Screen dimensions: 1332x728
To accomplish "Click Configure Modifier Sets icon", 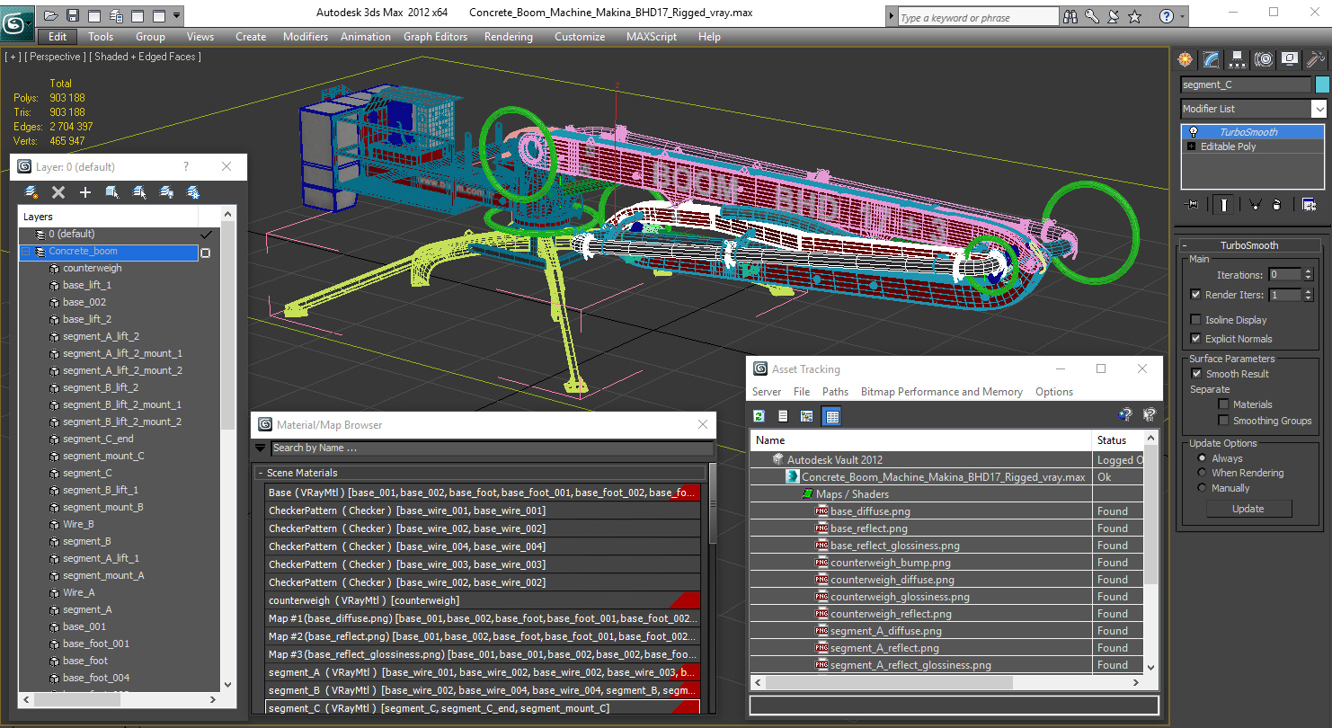I will 1309,205.
